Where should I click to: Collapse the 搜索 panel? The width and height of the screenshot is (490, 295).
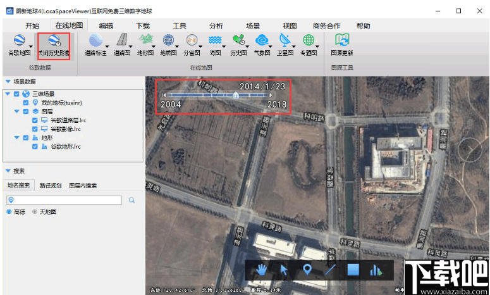(x=8, y=171)
